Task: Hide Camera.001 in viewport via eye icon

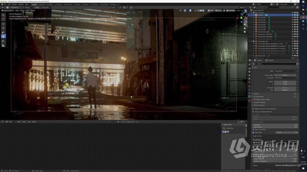Action: tap(293, 17)
